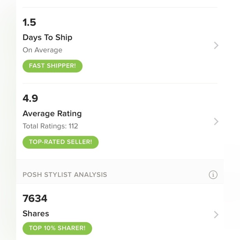
Task: Click blank space right of FAST SHIPPER! badge
Action: [147, 66]
